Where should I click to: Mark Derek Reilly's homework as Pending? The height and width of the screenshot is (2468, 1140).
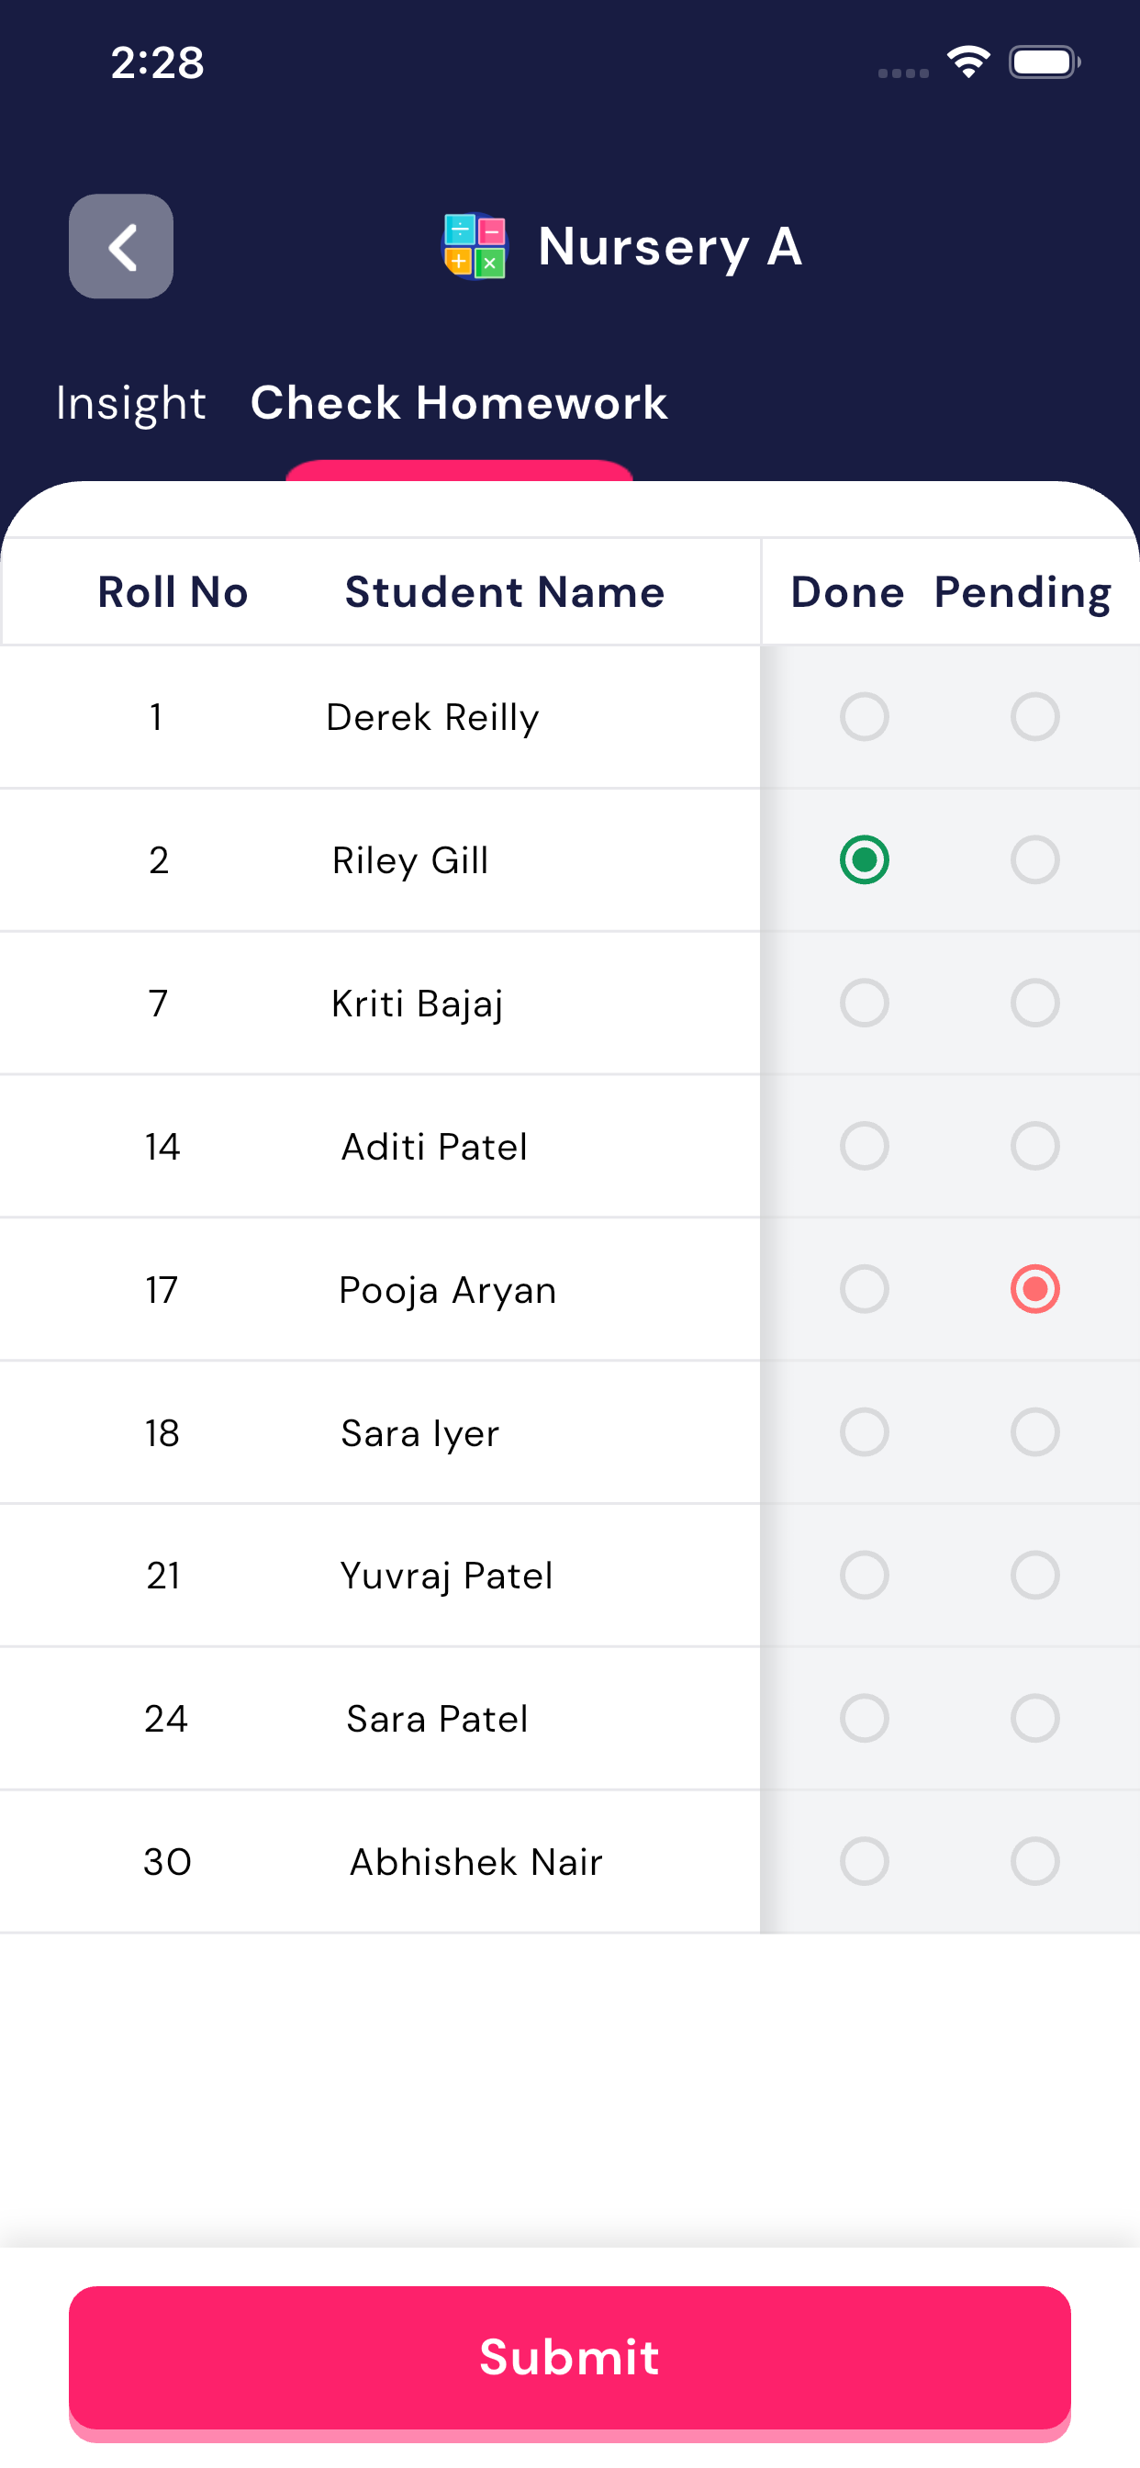point(1034,717)
